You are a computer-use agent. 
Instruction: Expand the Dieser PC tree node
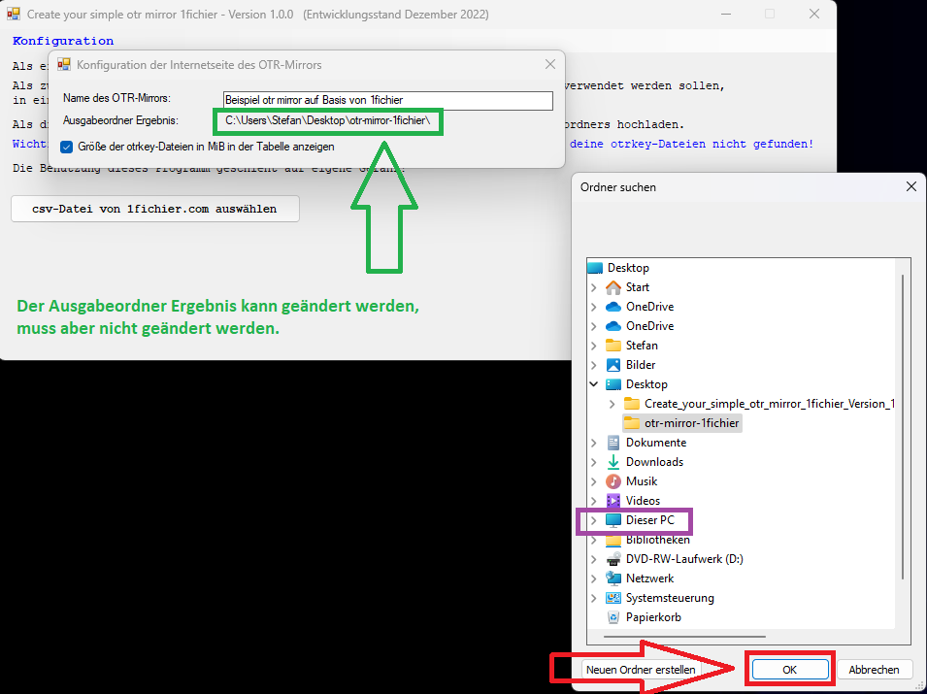[x=594, y=520]
